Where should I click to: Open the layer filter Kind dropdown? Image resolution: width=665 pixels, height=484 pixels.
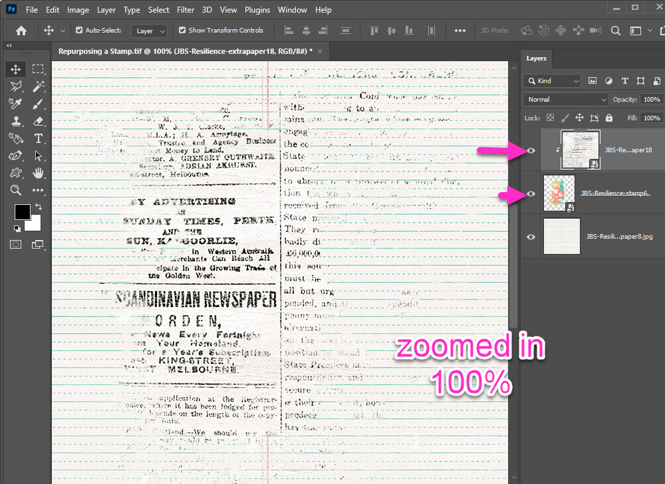552,81
